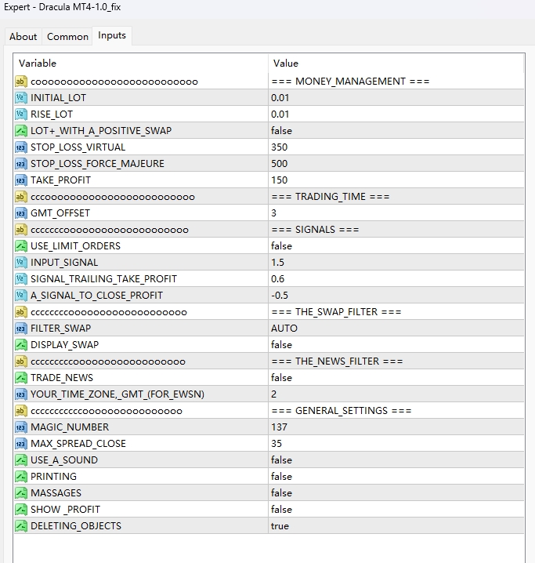
Task: Toggle the USE_A_SOUND false value
Action: tap(281, 460)
